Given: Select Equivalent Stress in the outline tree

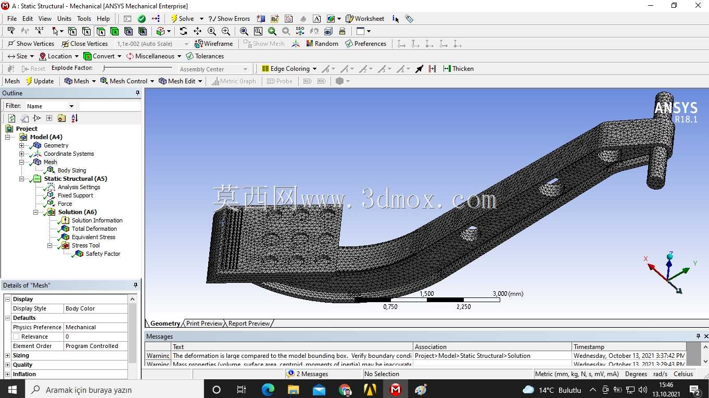Looking at the screenshot, I should (x=94, y=237).
